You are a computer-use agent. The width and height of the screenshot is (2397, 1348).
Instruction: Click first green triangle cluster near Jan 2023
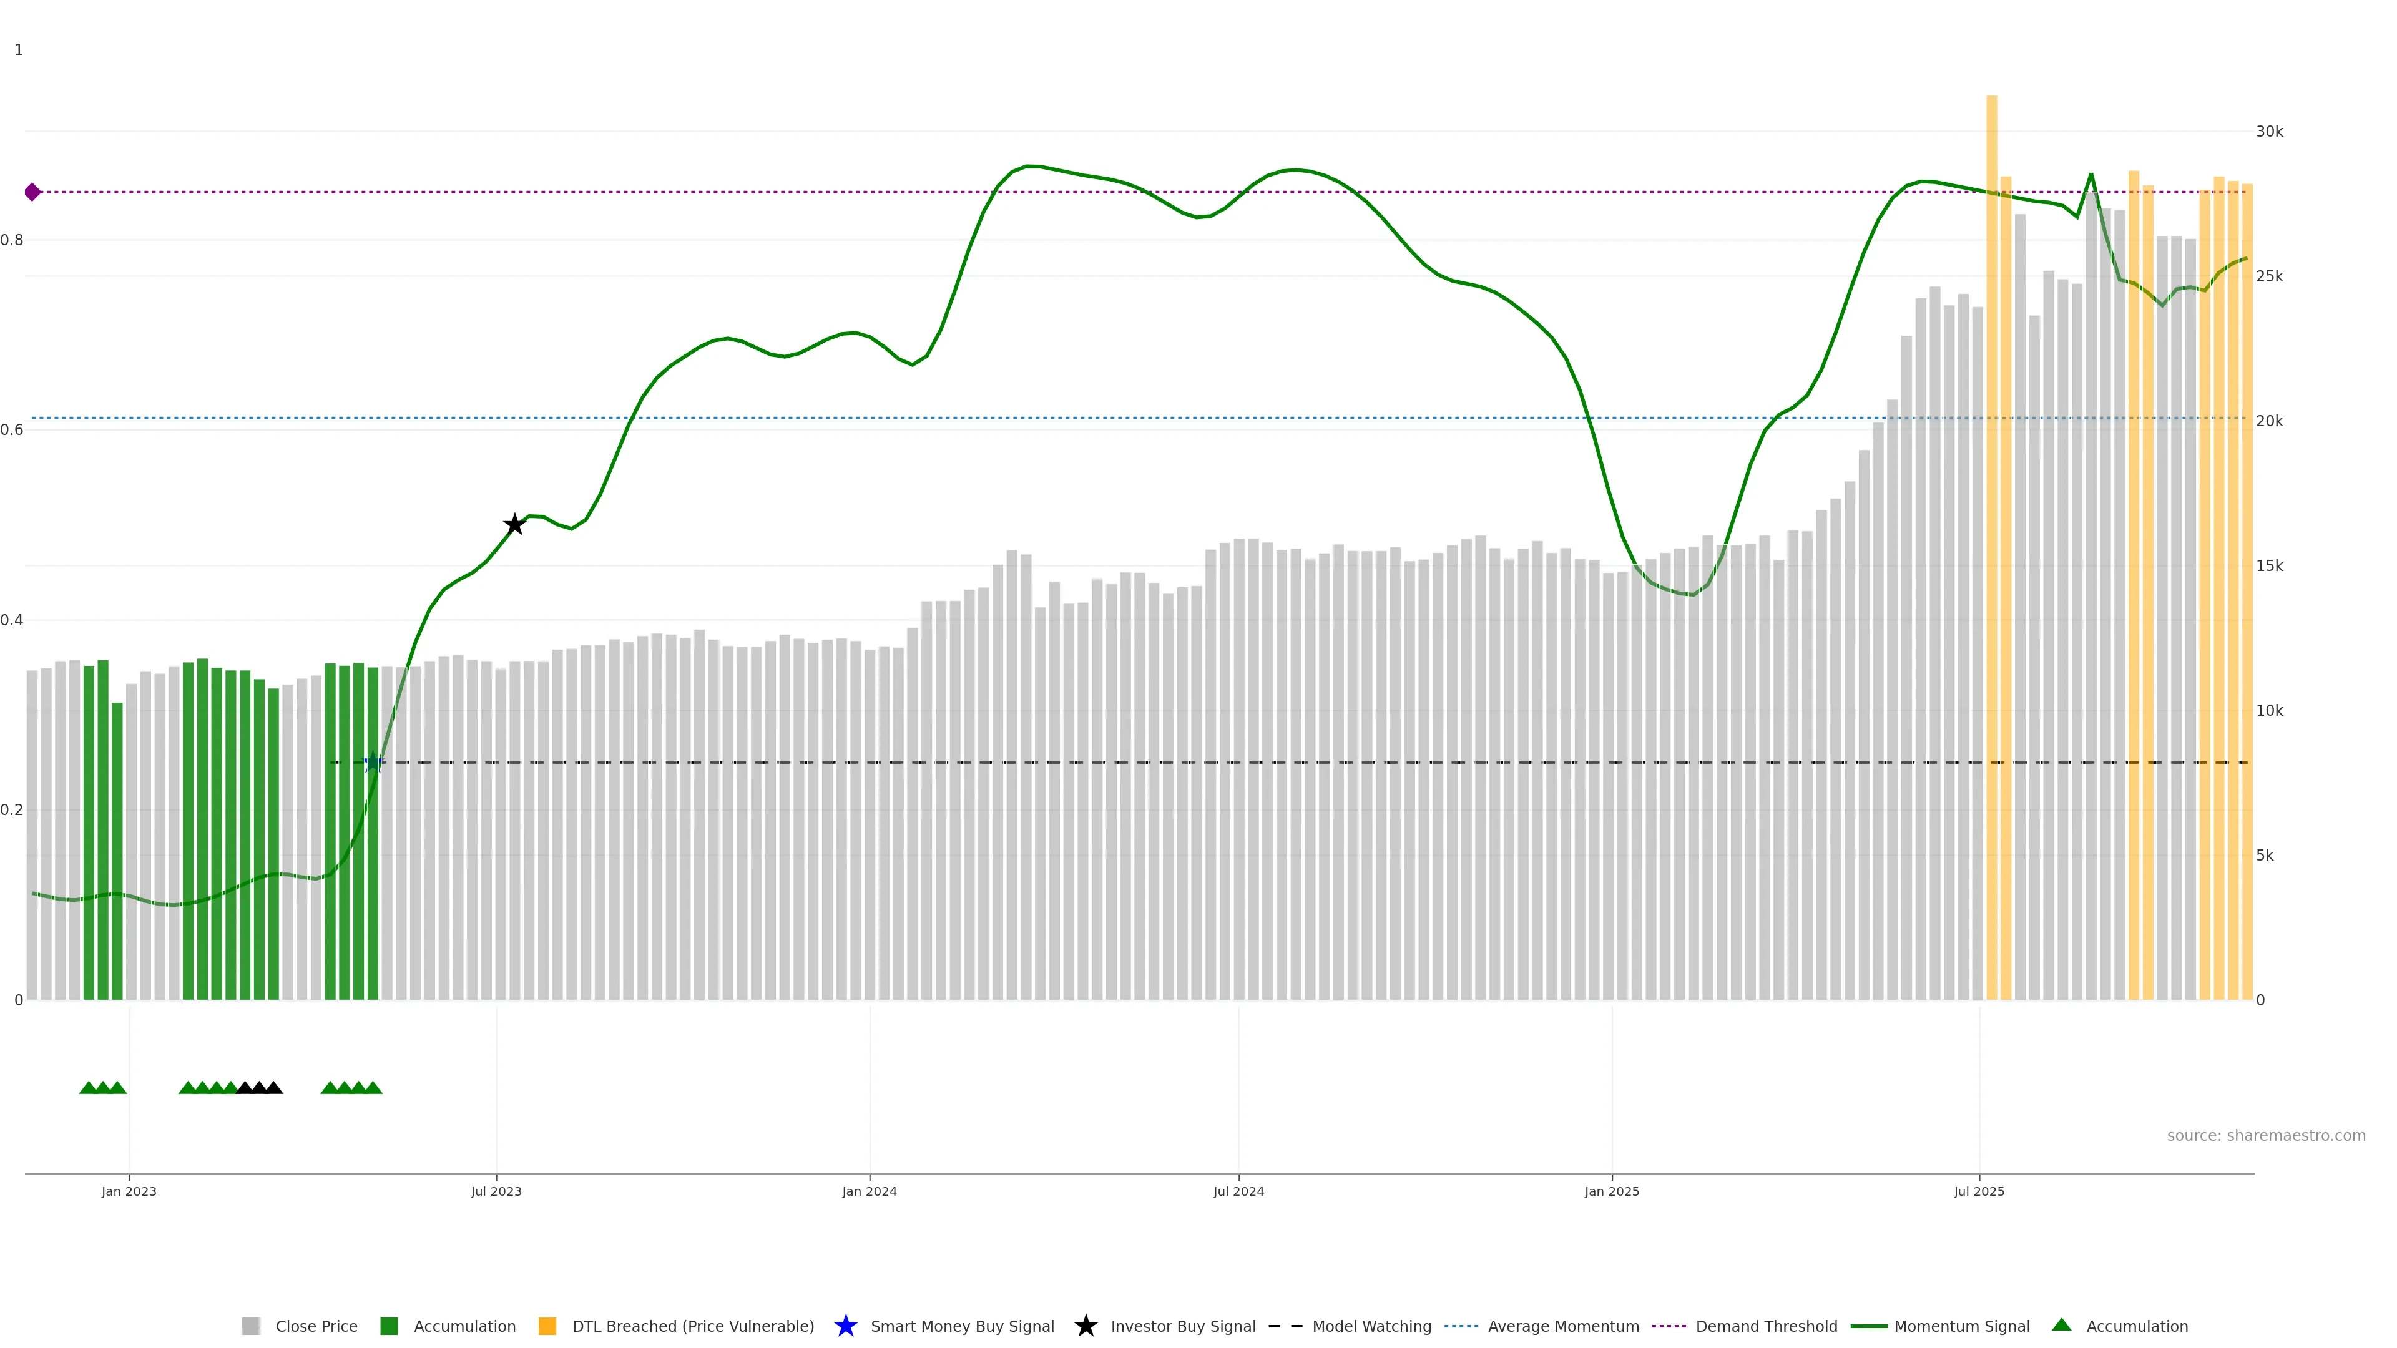102,1088
